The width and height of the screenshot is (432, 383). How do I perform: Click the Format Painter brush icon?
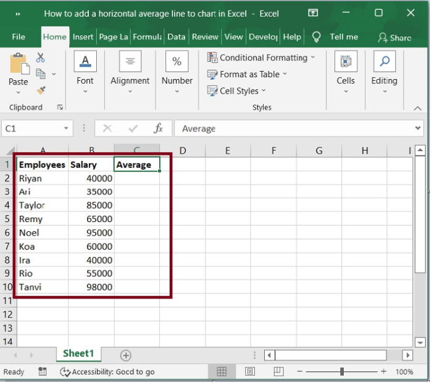tap(41, 91)
